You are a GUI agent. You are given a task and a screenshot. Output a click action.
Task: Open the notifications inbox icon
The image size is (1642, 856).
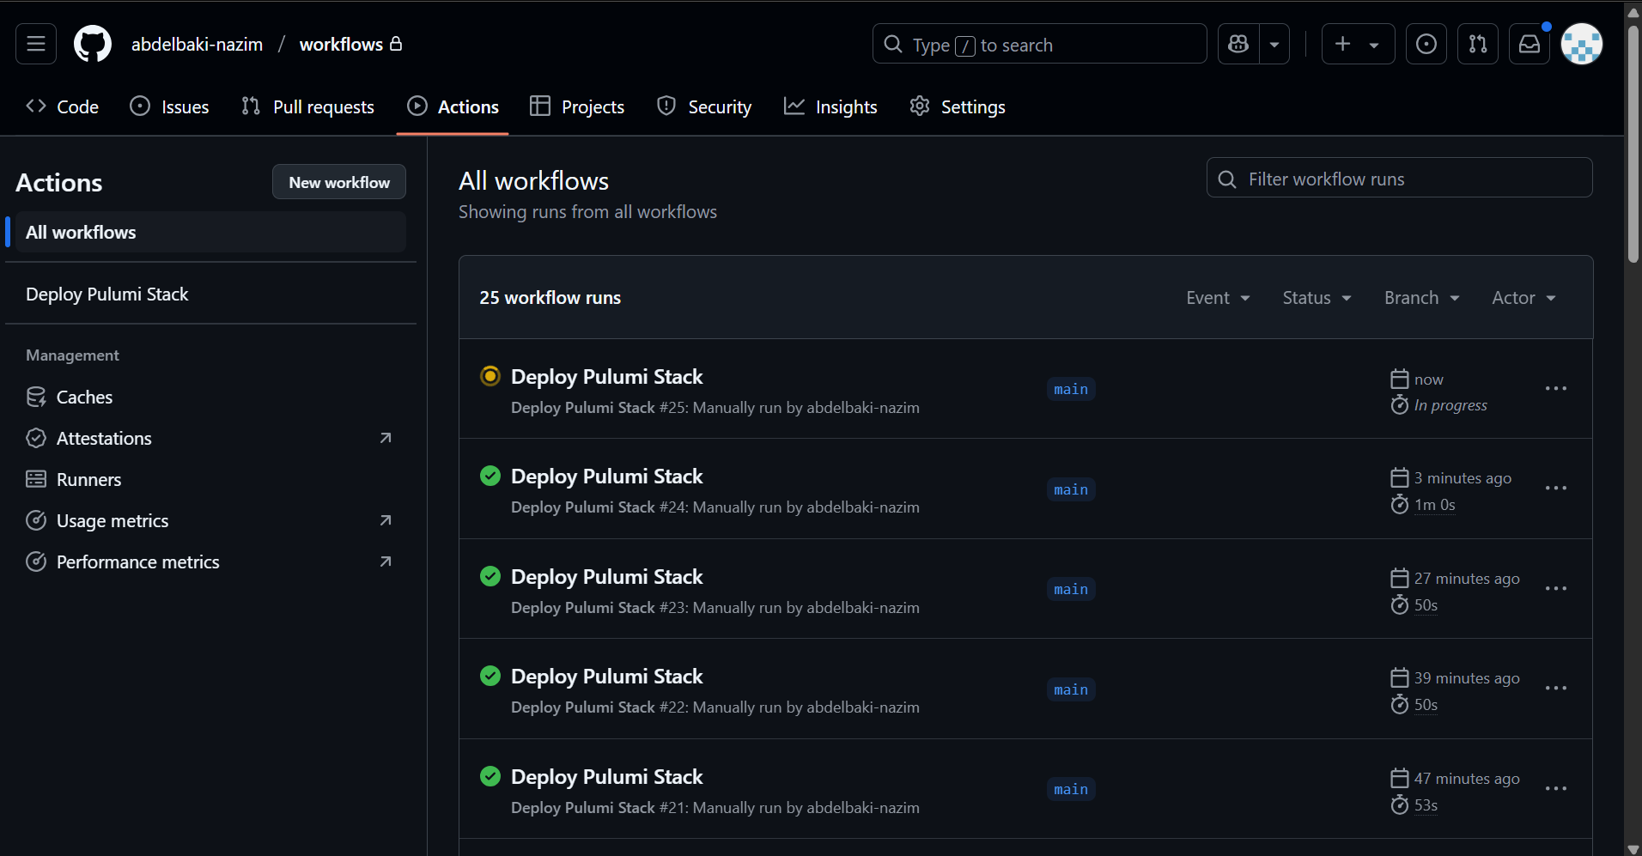click(1529, 44)
